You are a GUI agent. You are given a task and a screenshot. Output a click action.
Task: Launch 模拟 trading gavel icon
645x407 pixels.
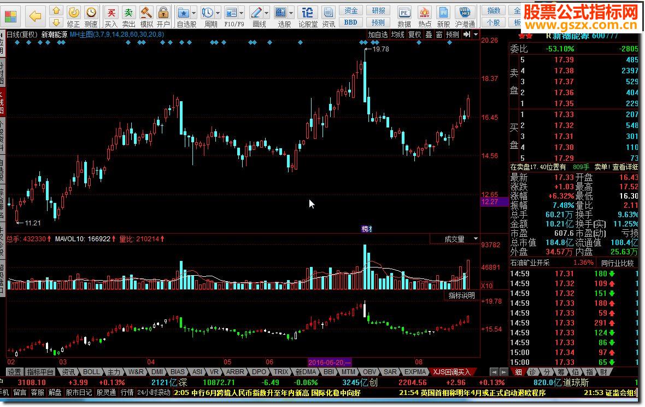146,15
